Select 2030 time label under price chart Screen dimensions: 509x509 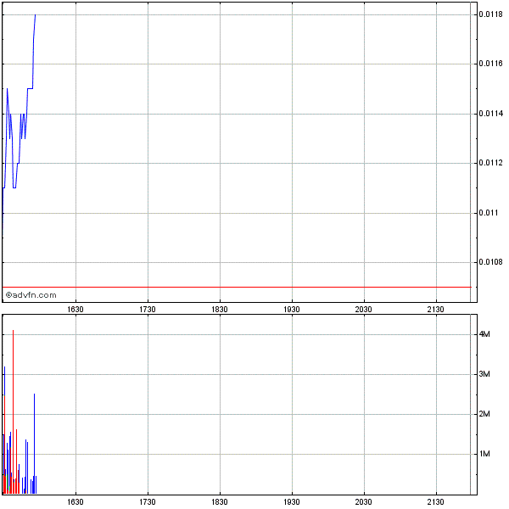coord(363,310)
